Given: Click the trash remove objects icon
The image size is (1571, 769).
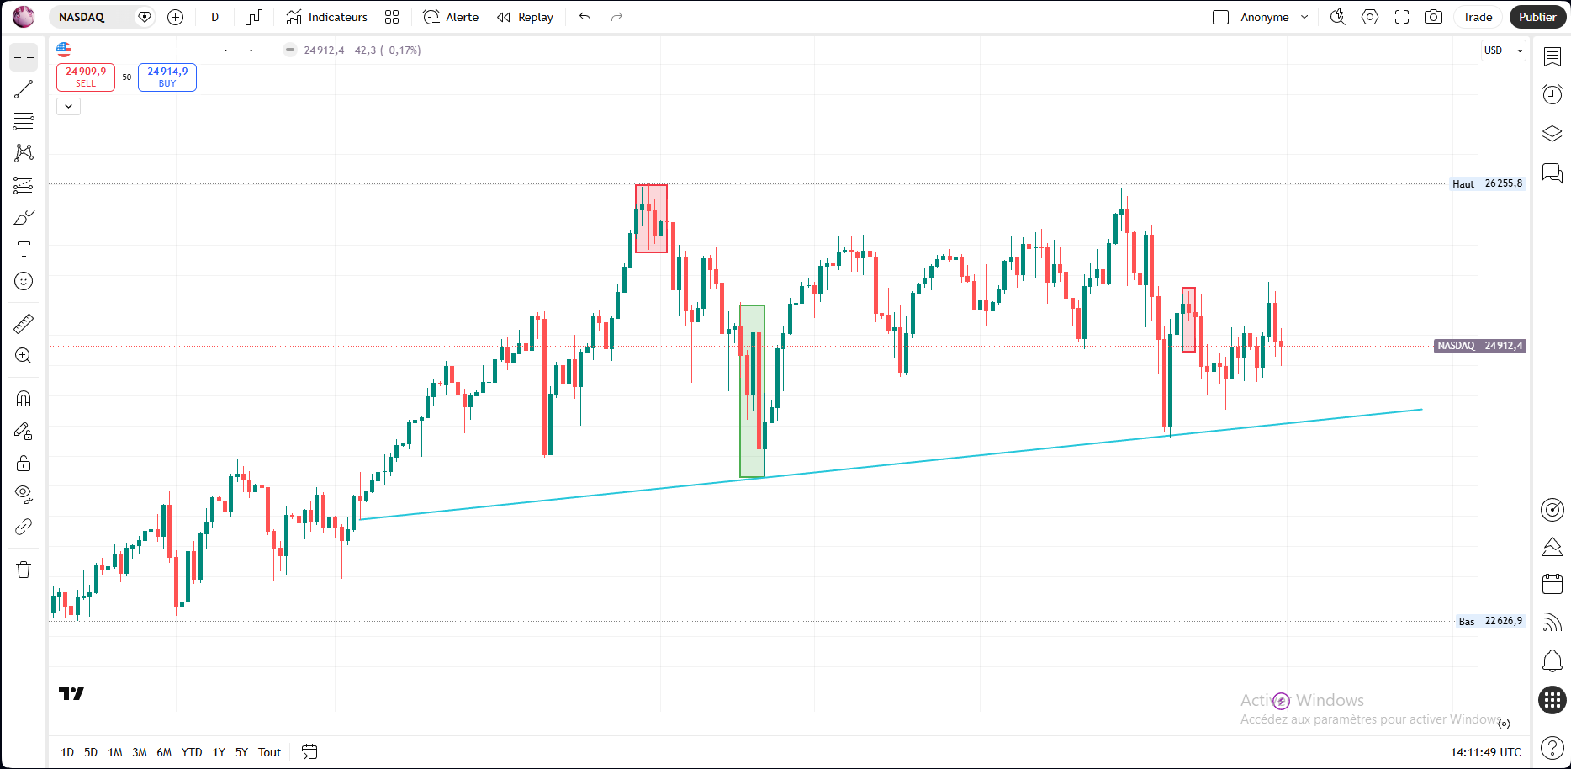Looking at the screenshot, I should pyautogui.click(x=24, y=570).
